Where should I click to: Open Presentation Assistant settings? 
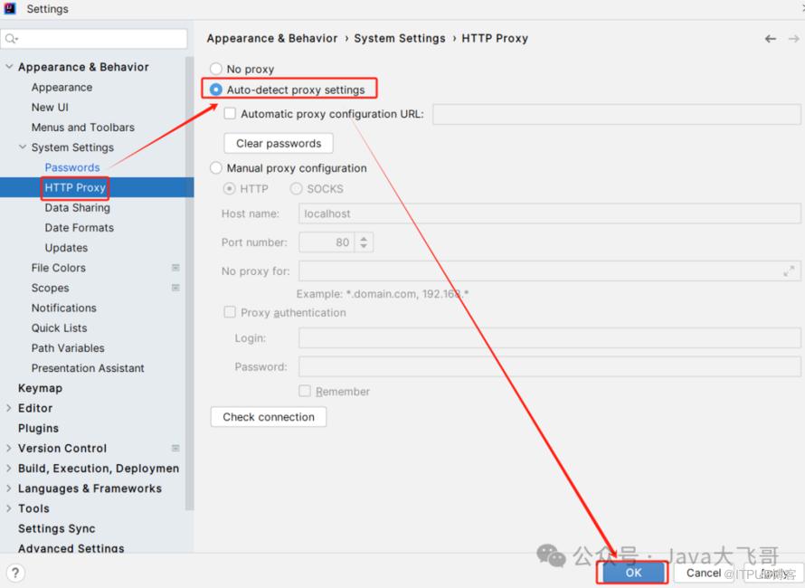pyautogui.click(x=88, y=367)
